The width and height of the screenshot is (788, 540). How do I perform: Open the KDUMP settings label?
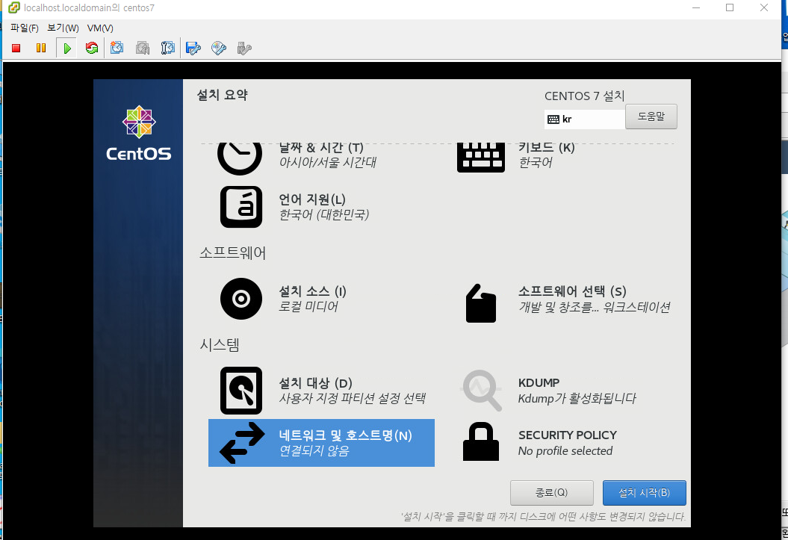539,382
